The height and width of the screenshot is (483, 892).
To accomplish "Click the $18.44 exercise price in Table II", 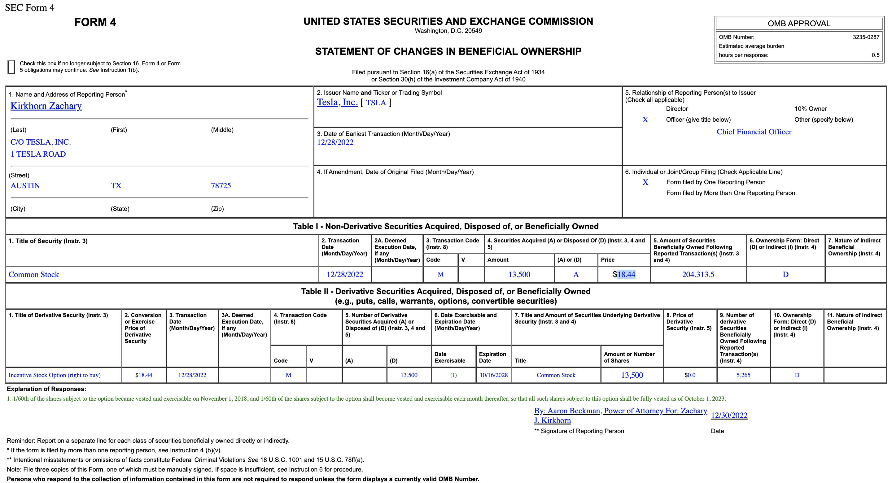I will [x=144, y=375].
